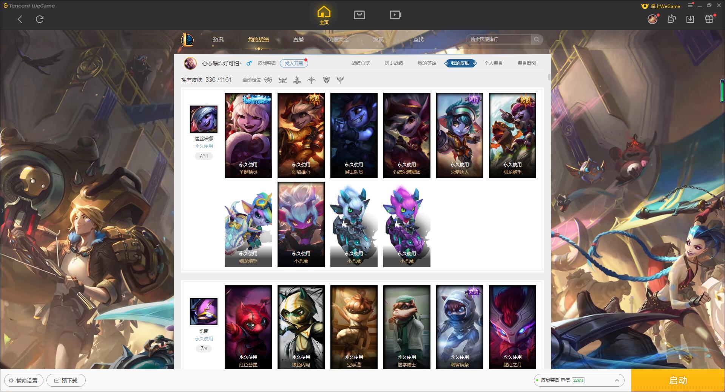Viewport: 725px width, 392px height.
Task: Open the 游击队员 skin card
Action: pos(354,135)
